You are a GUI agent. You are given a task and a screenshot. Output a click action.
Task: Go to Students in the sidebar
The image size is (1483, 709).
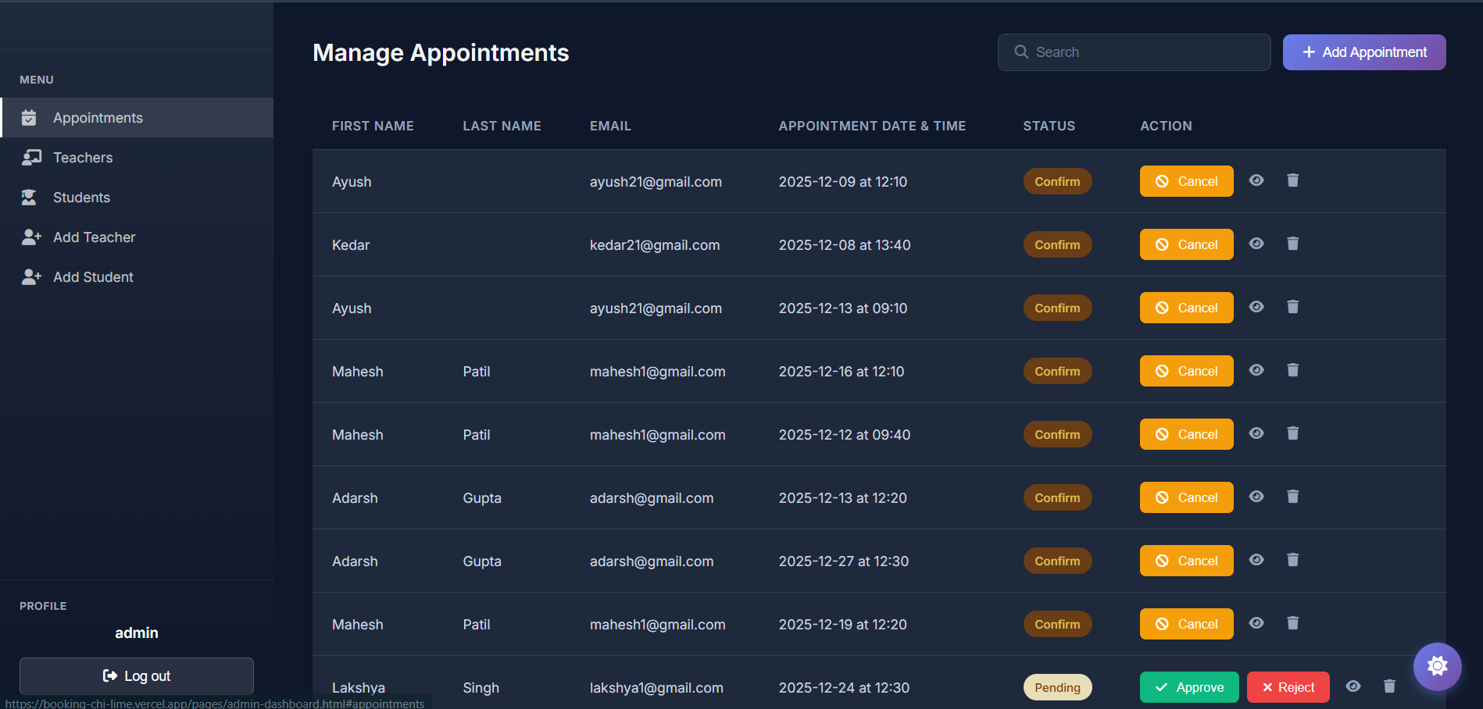[137, 198]
